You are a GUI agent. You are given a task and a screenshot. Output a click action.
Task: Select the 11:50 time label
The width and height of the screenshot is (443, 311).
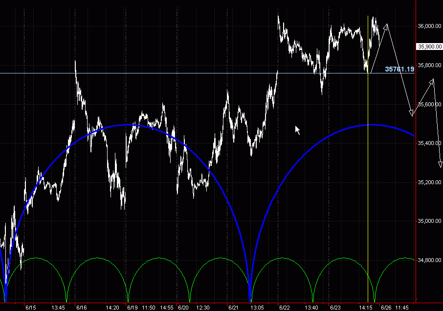148,308
